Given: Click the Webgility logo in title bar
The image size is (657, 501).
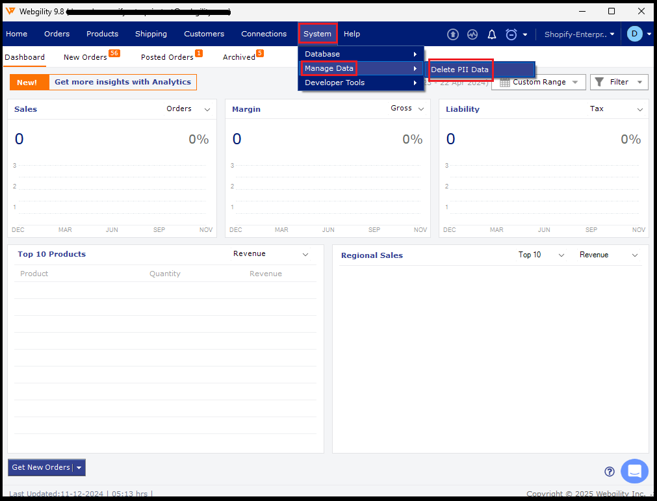Looking at the screenshot, I should pyautogui.click(x=10, y=11).
